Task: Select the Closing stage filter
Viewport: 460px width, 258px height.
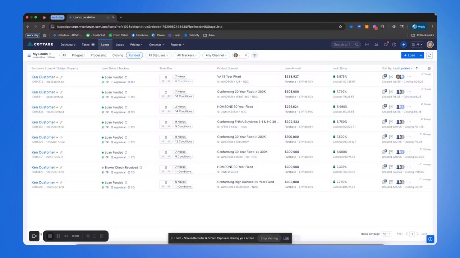Action: pyautogui.click(x=118, y=55)
